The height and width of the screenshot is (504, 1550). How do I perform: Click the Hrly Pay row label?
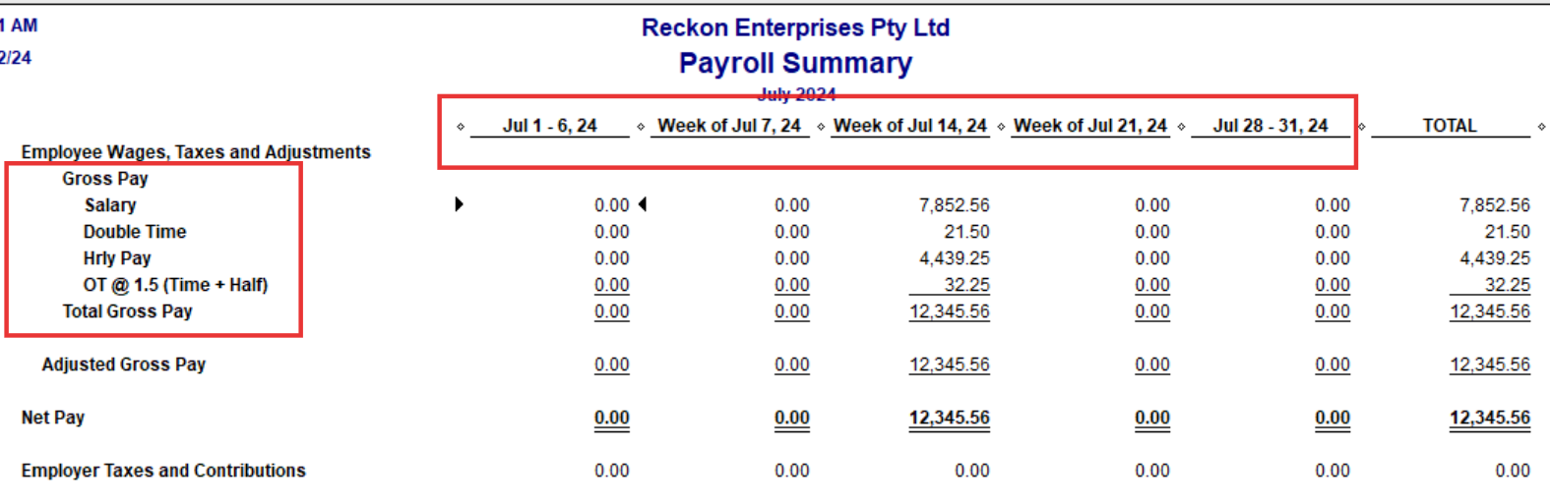click(117, 258)
